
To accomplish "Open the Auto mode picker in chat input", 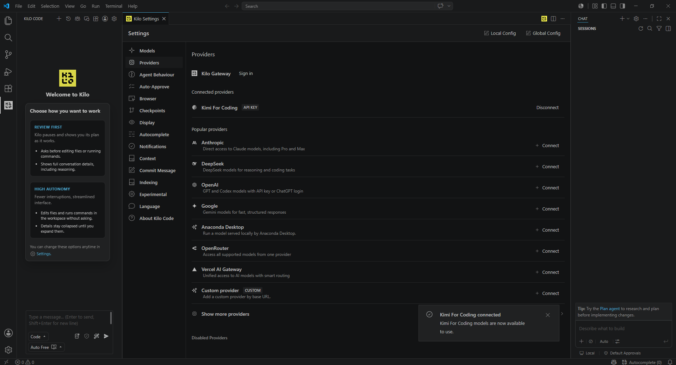I will point(604,341).
